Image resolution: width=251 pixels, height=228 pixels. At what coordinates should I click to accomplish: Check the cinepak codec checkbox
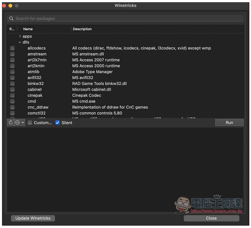pos(12,95)
